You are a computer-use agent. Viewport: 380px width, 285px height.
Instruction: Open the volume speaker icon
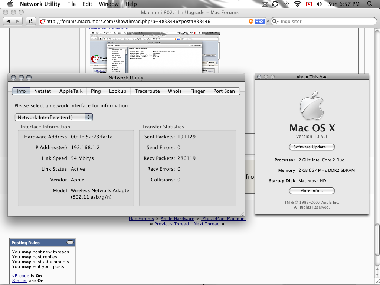[x=319, y=4]
